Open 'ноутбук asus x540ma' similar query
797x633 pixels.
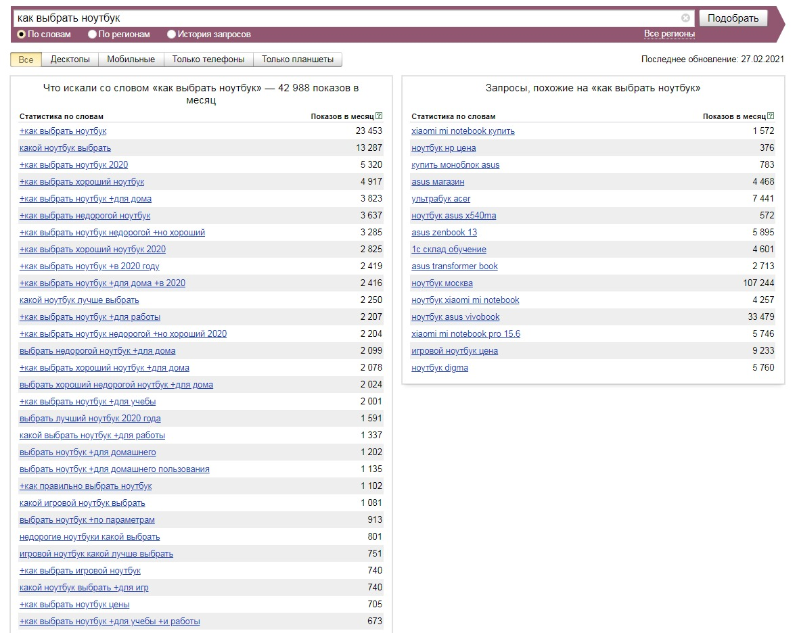pos(454,216)
